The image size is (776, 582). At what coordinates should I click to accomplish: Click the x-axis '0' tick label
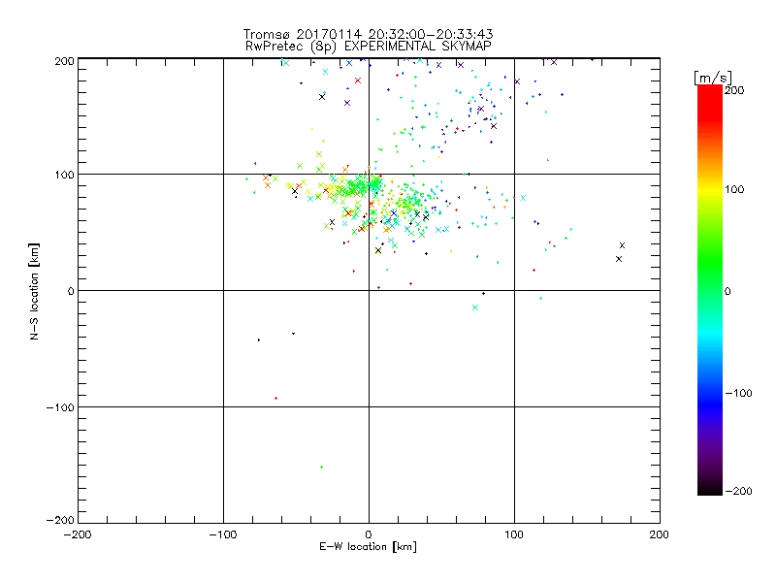(x=369, y=534)
